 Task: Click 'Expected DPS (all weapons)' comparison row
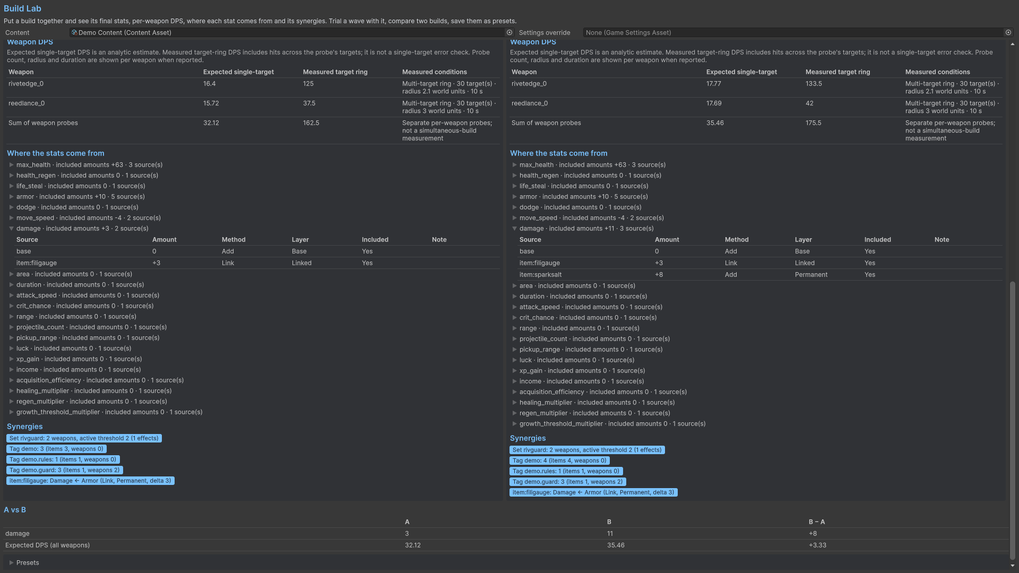[x=506, y=545]
